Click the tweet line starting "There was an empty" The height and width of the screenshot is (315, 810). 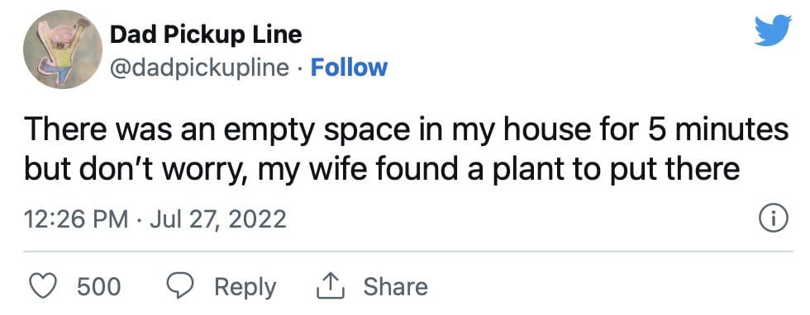pyautogui.click(x=406, y=130)
